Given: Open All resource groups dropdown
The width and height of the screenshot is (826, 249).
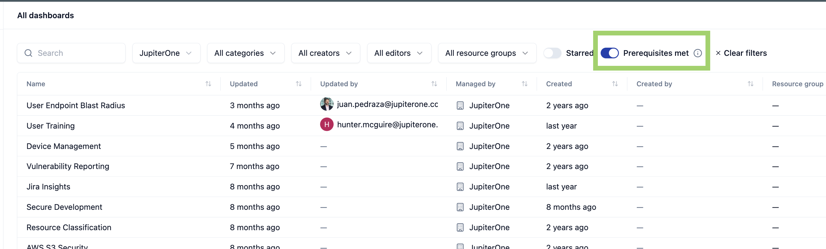Looking at the screenshot, I should pos(487,53).
